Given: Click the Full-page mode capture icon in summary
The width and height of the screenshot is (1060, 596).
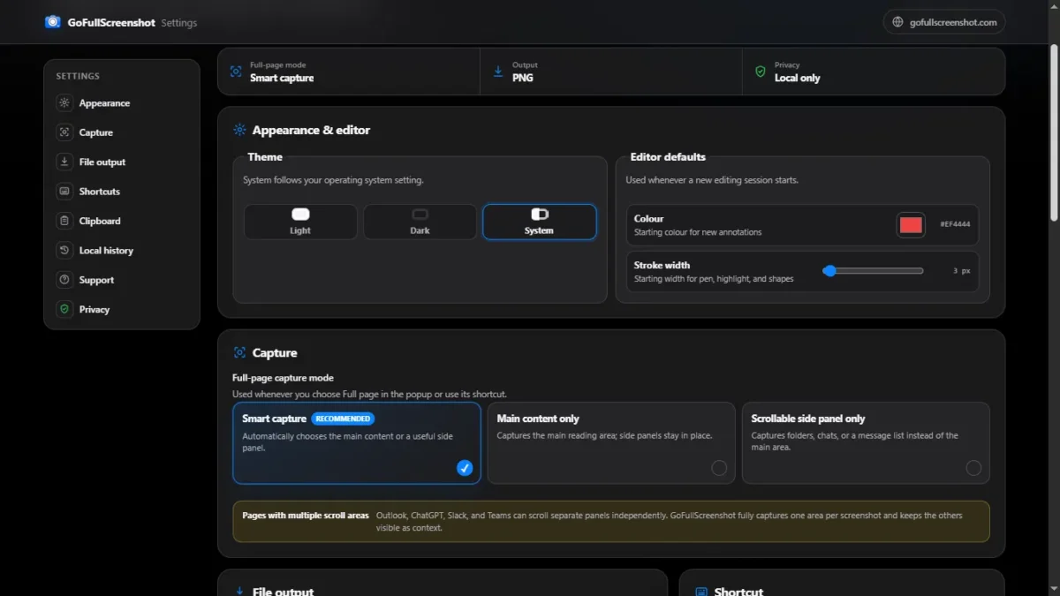Looking at the screenshot, I should point(236,72).
